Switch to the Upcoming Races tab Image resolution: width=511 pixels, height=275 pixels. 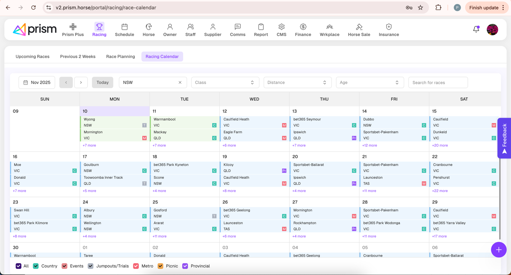(33, 57)
